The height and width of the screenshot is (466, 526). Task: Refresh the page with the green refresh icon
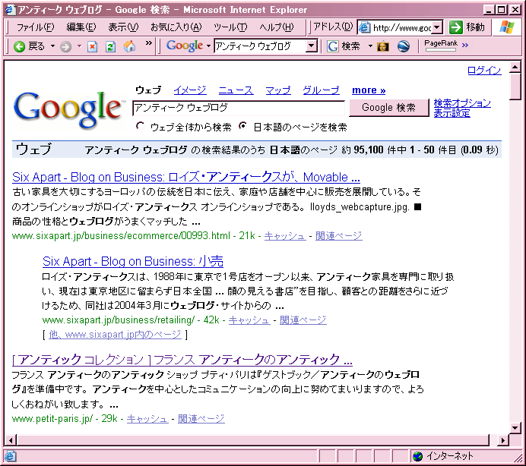click(x=110, y=46)
